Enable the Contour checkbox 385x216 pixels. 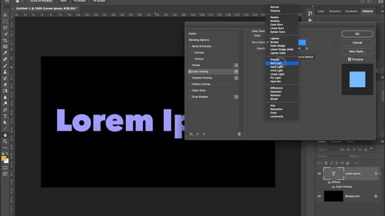coord(192,53)
